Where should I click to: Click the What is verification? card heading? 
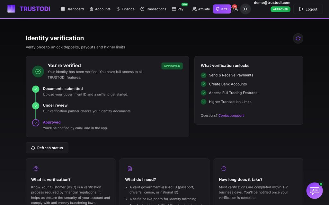tap(51, 179)
